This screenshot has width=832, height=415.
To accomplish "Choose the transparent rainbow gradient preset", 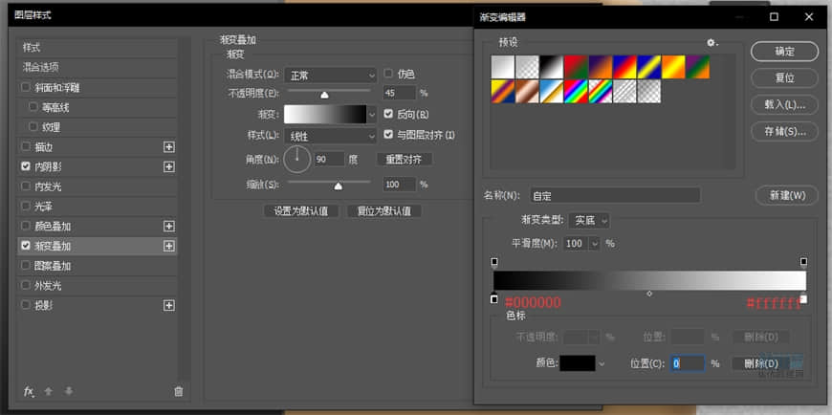I will pyautogui.click(x=600, y=91).
